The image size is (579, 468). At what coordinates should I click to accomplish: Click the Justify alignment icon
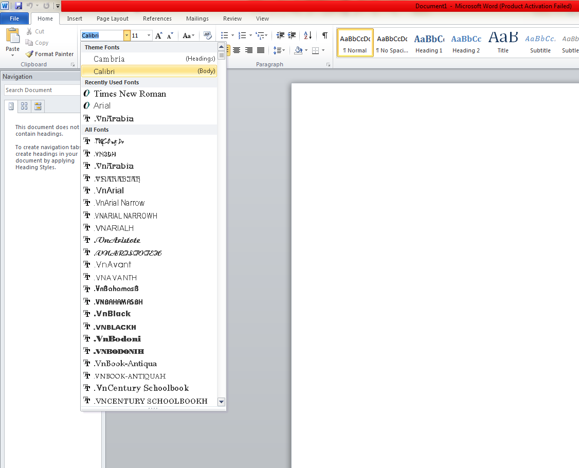[x=261, y=50]
